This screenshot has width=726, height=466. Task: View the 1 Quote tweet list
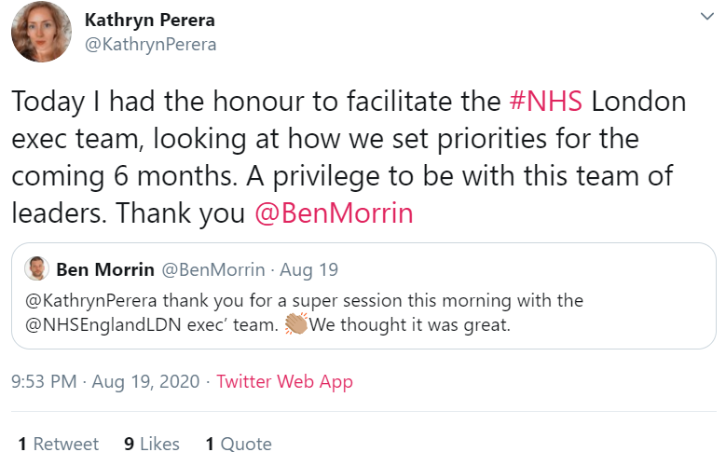click(239, 445)
